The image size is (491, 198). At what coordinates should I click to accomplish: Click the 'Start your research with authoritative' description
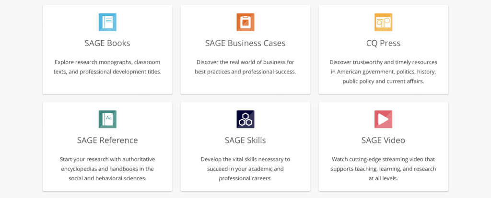107,169
